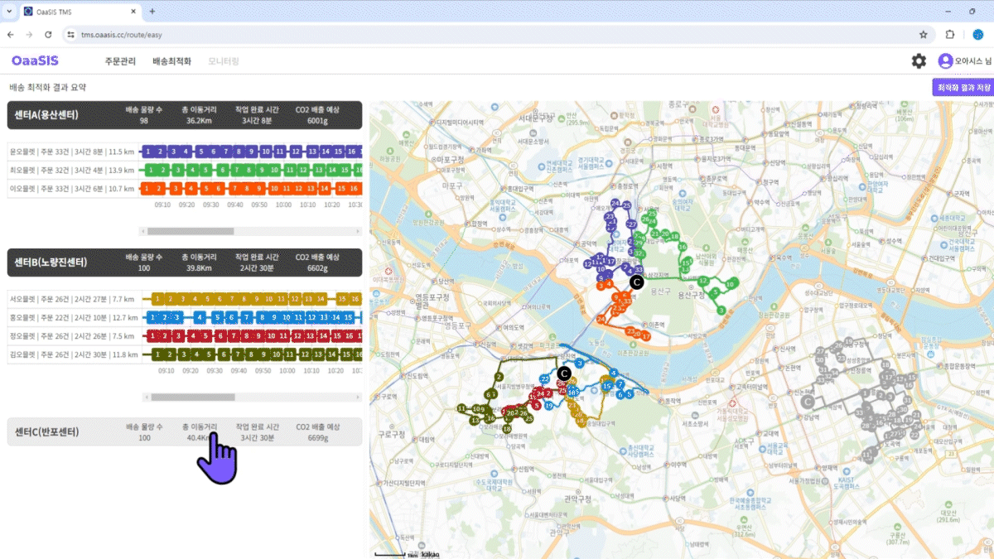Screen dimensions: 994x559
Task: Click the bookmark star in the address bar
Action: [924, 35]
